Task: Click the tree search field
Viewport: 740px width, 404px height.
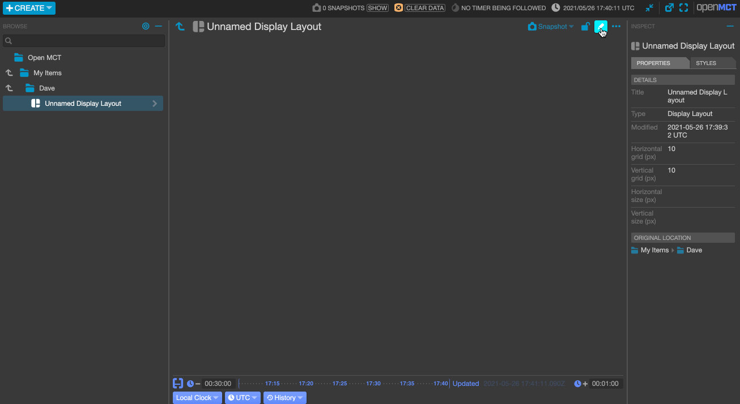Action: click(x=84, y=41)
